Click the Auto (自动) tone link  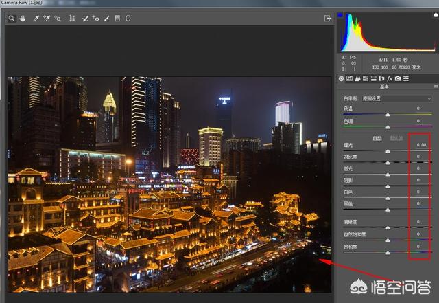click(x=377, y=138)
